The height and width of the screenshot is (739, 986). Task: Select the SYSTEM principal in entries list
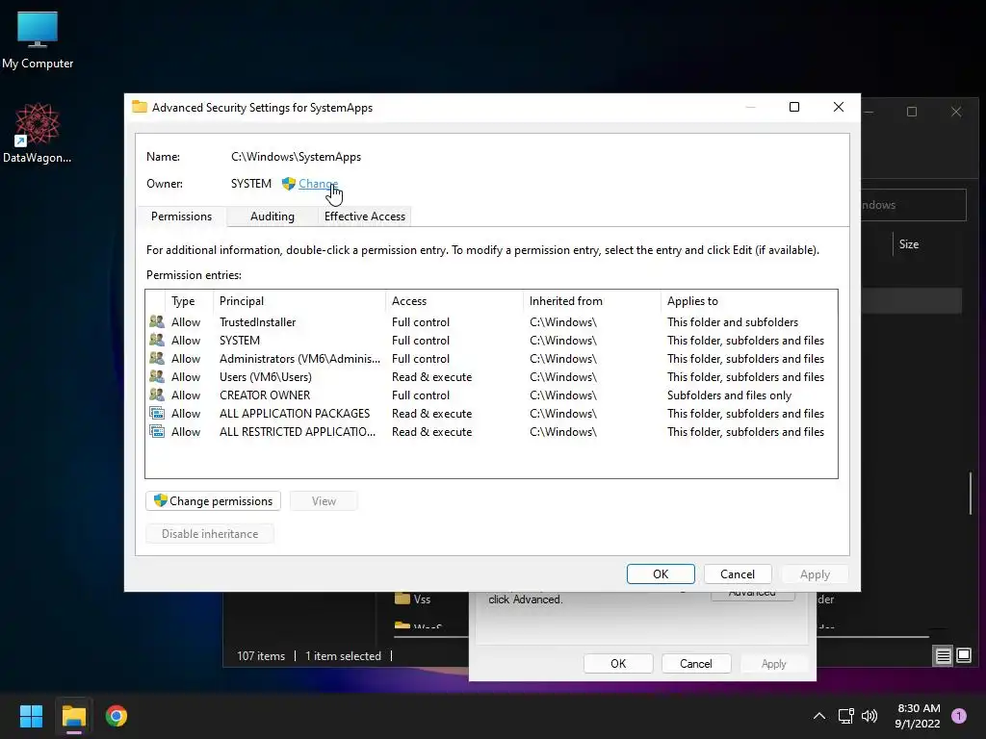click(240, 340)
